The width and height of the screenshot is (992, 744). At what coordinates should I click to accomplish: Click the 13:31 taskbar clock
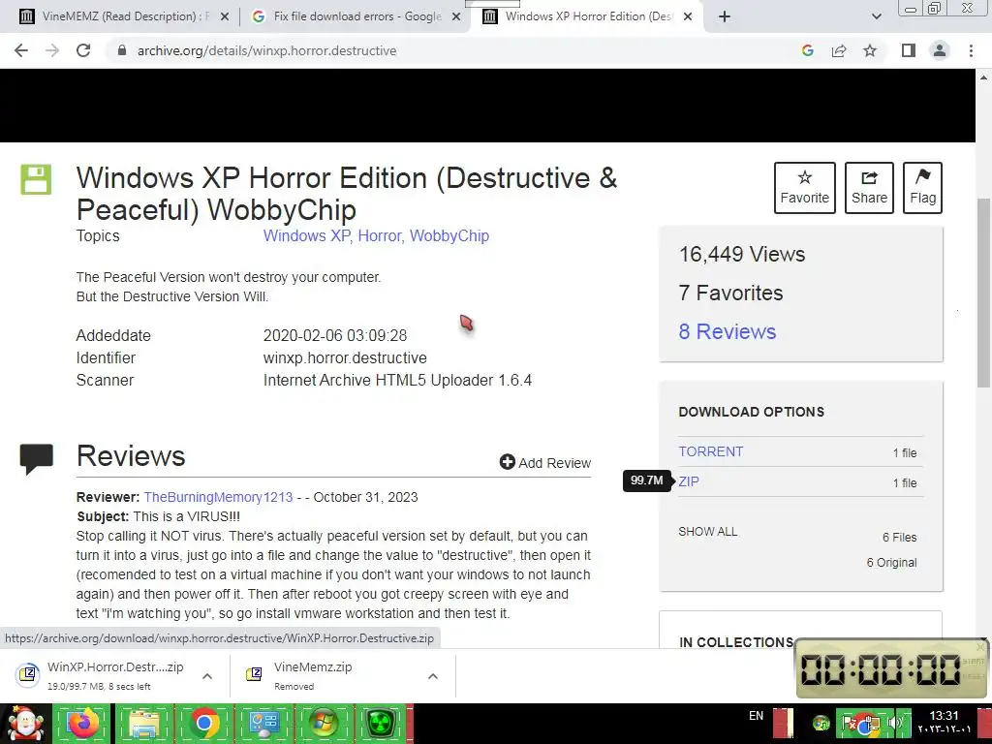point(944,716)
